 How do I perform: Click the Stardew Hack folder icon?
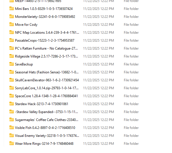[x=12, y=104]
